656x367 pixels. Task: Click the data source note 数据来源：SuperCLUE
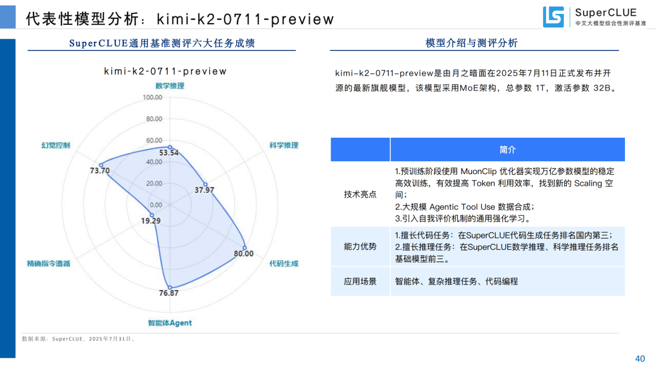[78, 339]
